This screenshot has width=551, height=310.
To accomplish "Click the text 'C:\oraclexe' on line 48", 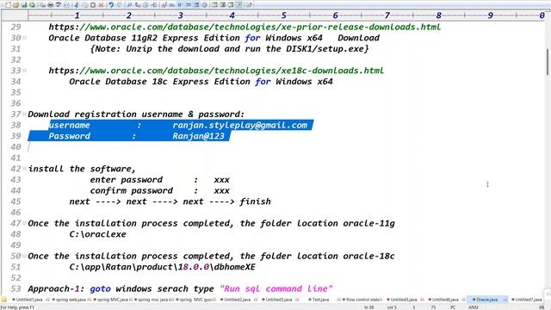I will (x=97, y=234).
